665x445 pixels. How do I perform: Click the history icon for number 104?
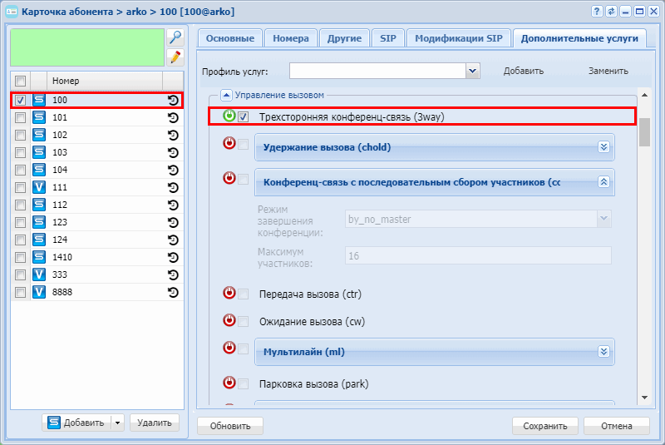point(173,171)
